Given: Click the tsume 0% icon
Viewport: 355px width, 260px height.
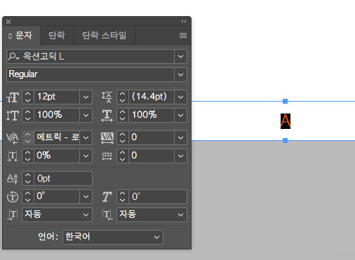Looking at the screenshot, I should tap(13, 156).
